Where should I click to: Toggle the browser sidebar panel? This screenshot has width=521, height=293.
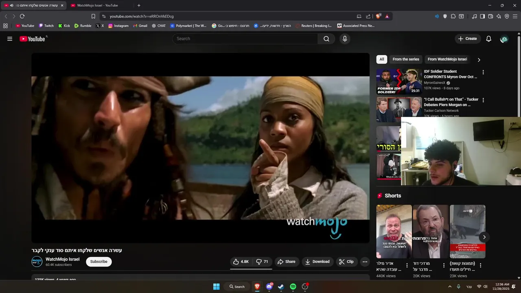pyautogui.click(x=482, y=16)
